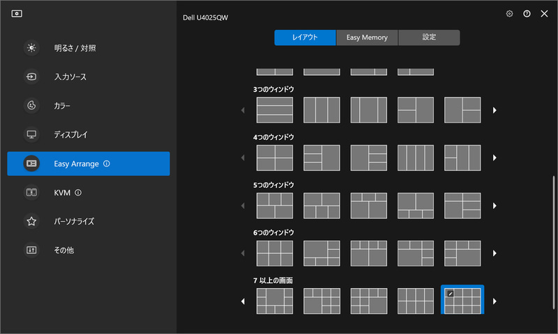558x334 pixels.
Task: Click the その他 sidebar icon
Action: click(x=31, y=250)
